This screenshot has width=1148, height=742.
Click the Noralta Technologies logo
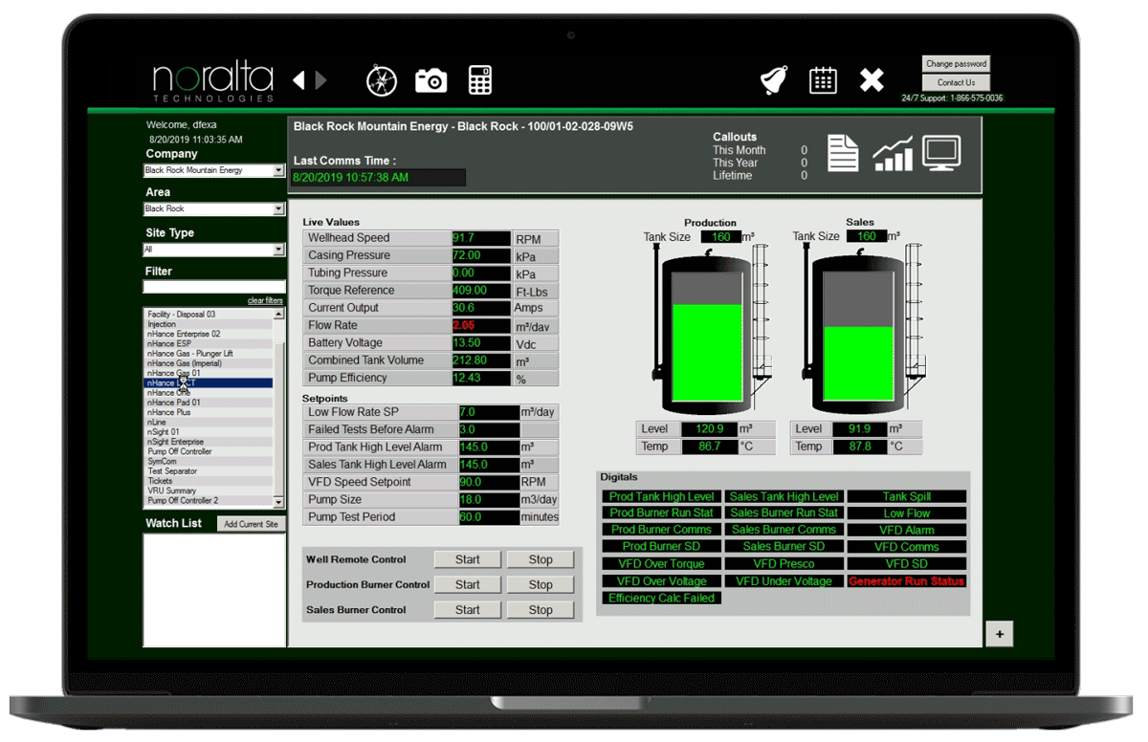click(x=212, y=82)
